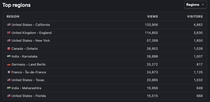Image resolution: width=210 pixels, height=102 pixels.
Task: Click California's 120,906 views value
Action: click(x=151, y=25)
